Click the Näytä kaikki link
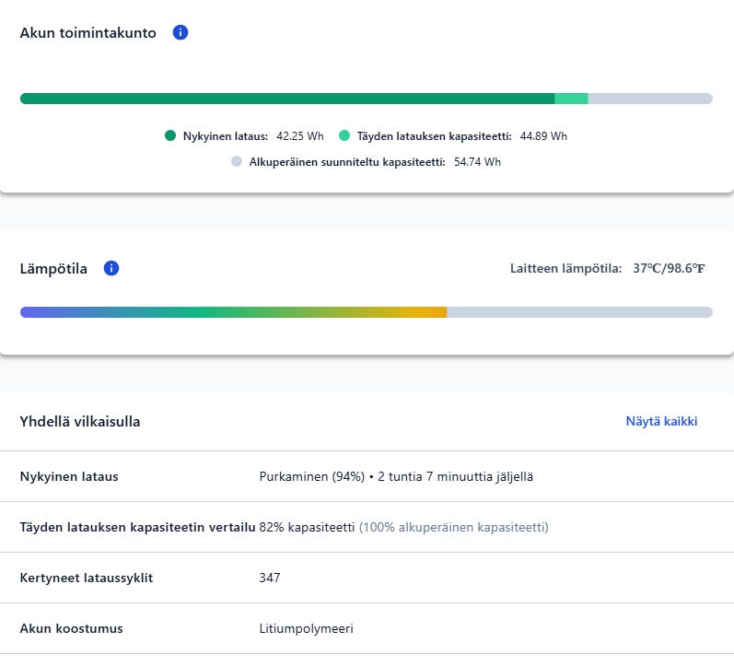The height and width of the screenshot is (666, 734). tap(661, 421)
